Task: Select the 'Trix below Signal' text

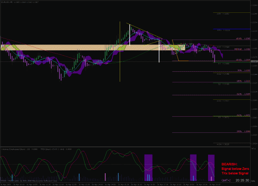Action: click(235, 173)
